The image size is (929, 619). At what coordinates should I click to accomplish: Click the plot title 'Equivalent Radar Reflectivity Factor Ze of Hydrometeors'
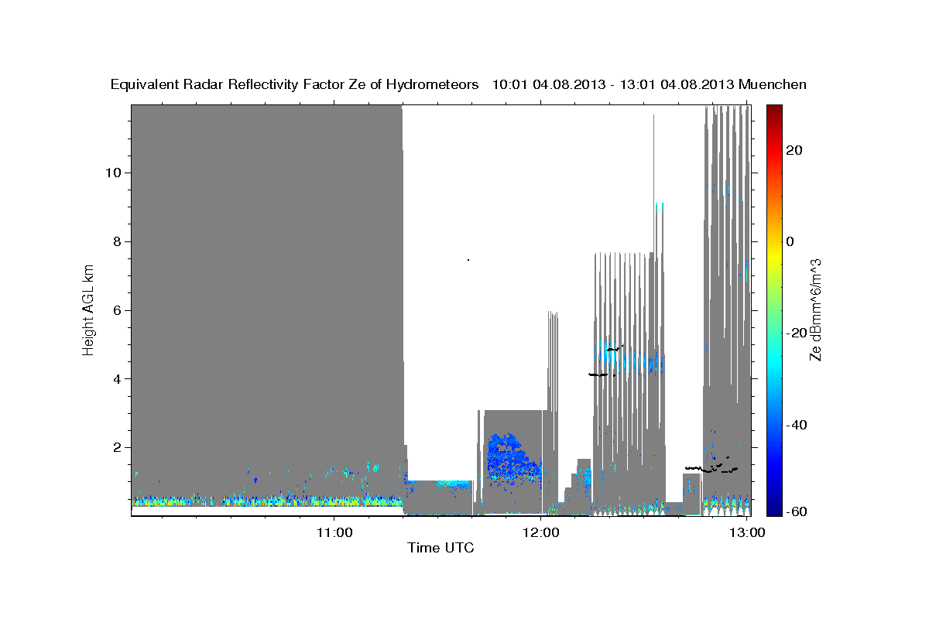click(x=295, y=84)
